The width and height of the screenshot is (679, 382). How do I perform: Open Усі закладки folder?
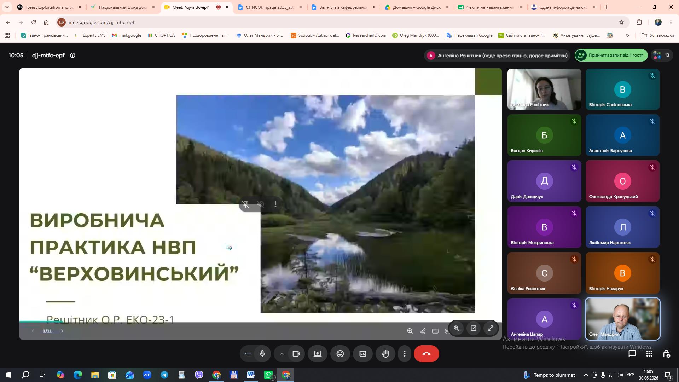(x=657, y=35)
